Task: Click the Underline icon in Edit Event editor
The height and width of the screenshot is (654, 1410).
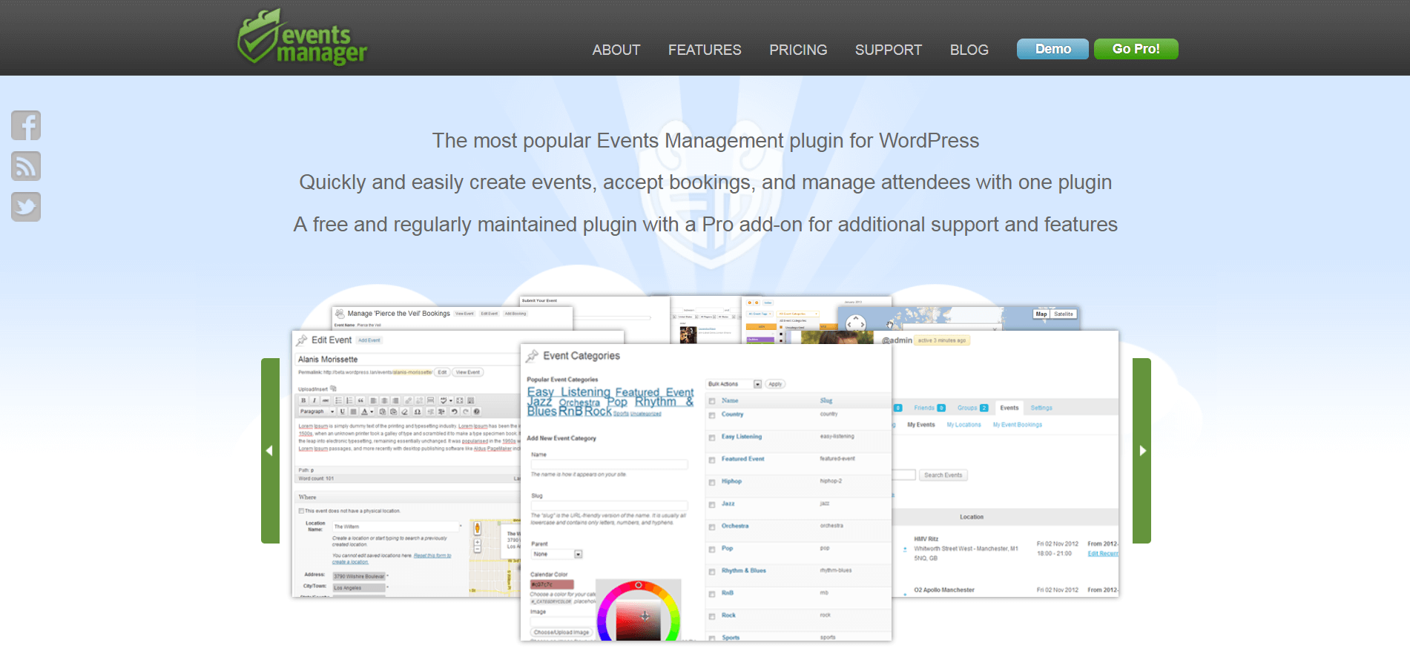Action: (343, 412)
